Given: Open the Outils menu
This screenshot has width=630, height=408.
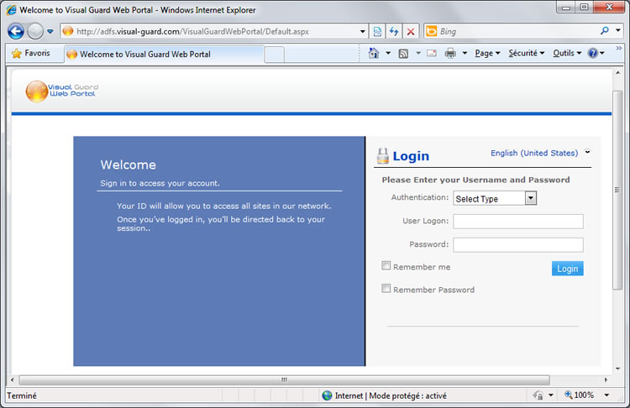Looking at the screenshot, I should click(566, 53).
